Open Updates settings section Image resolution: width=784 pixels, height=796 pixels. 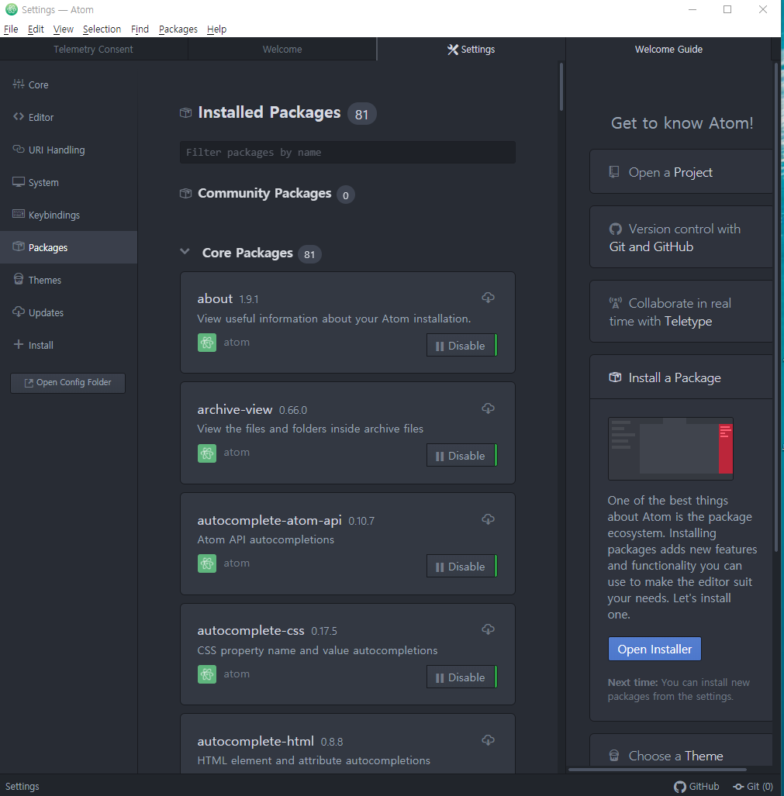(68, 312)
